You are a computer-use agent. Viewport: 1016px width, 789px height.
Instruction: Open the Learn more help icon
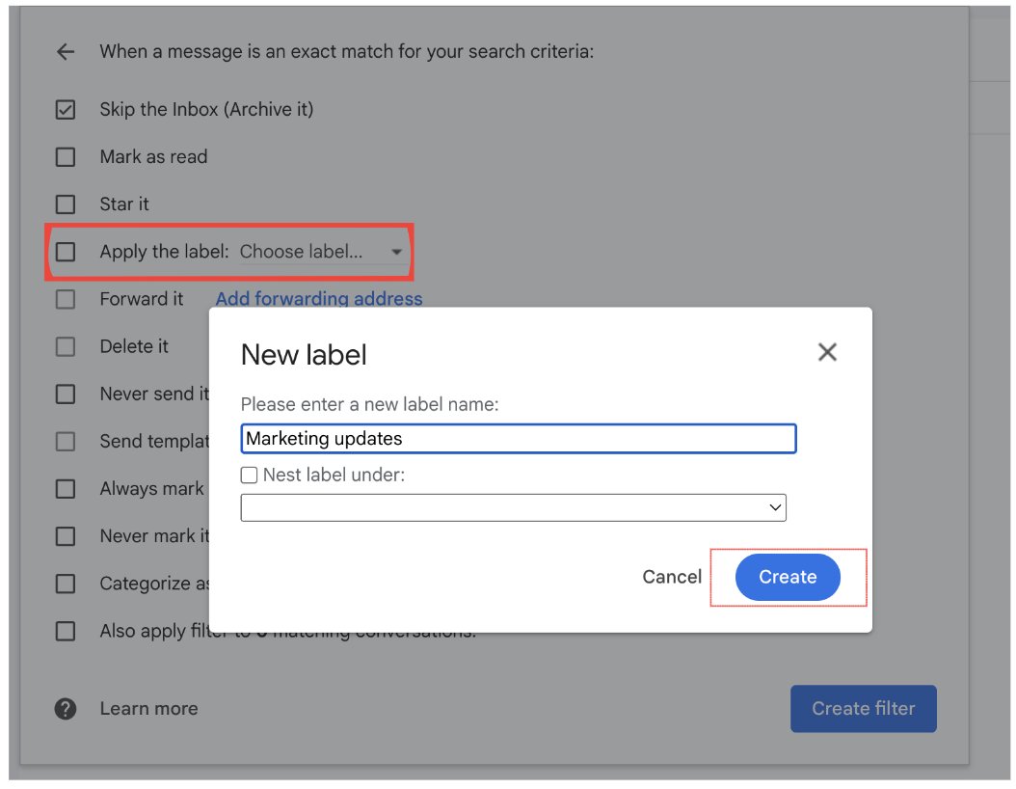click(x=64, y=708)
